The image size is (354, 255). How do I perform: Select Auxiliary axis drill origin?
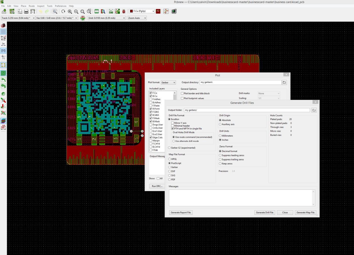(x=220, y=124)
